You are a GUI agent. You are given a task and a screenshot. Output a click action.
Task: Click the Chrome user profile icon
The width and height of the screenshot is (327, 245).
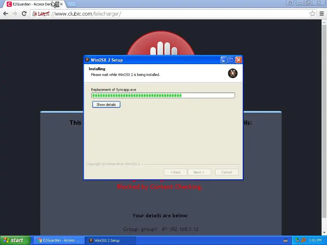(x=290, y=3)
